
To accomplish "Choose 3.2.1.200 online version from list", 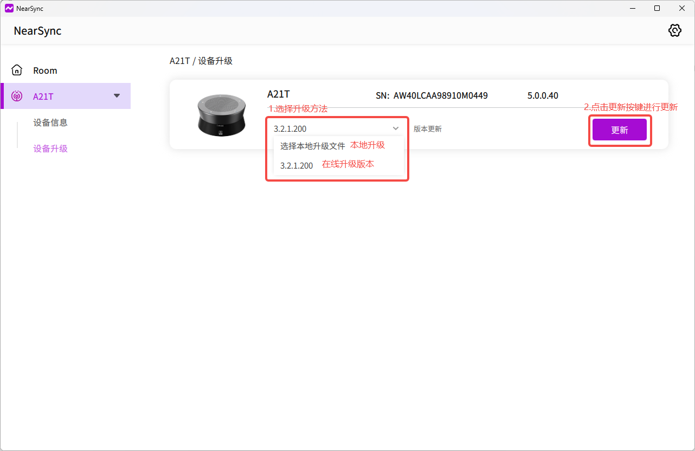I will [297, 165].
